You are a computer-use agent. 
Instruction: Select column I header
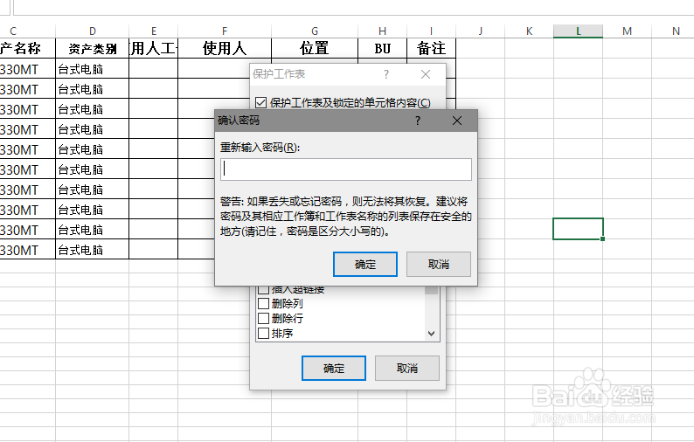(x=431, y=31)
